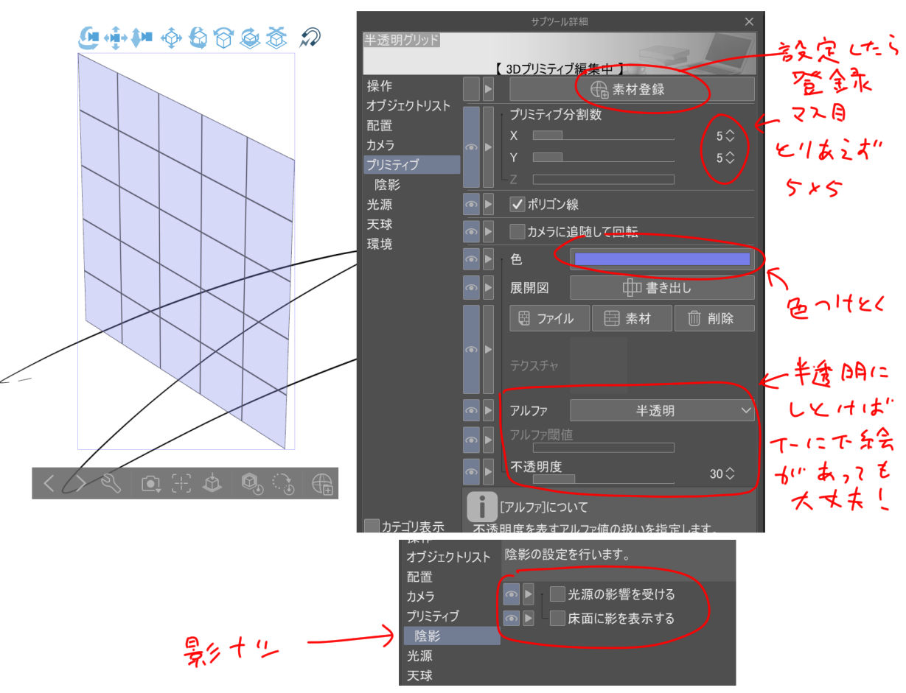Image resolution: width=906 pixels, height=693 pixels.
Task: Click the blue 色 color swatch
Action: [662, 258]
